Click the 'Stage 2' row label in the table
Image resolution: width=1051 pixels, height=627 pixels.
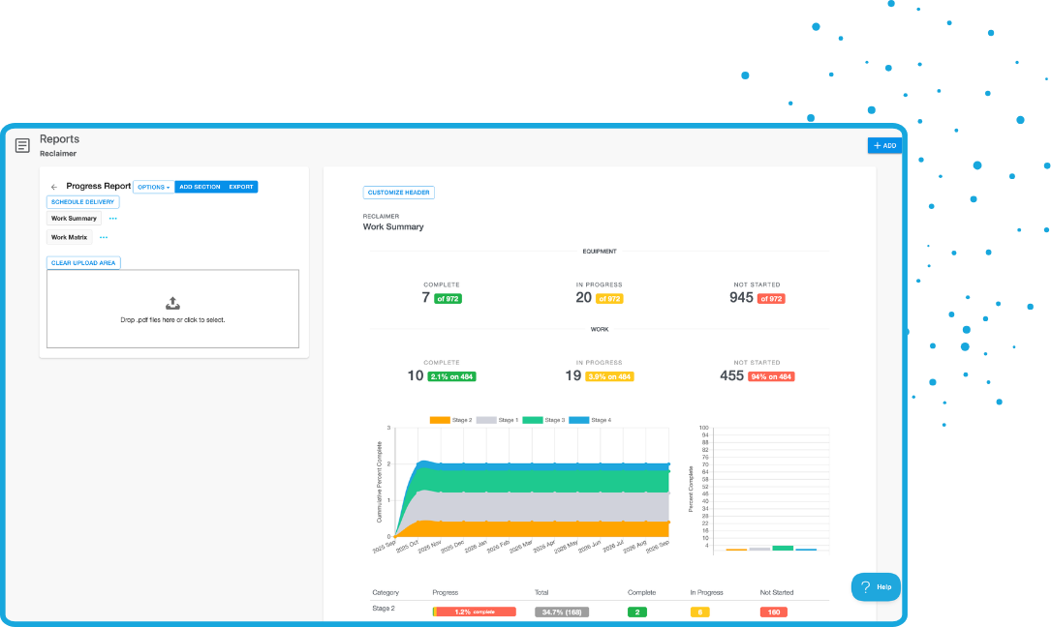click(x=384, y=609)
